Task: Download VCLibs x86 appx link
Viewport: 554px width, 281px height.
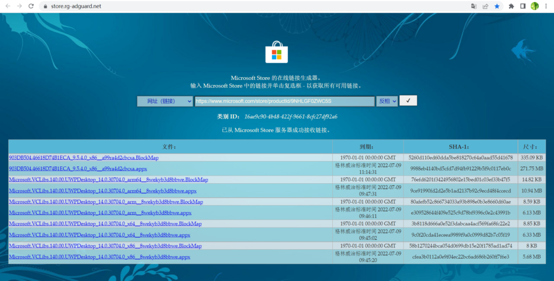Action: [x=100, y=257]
